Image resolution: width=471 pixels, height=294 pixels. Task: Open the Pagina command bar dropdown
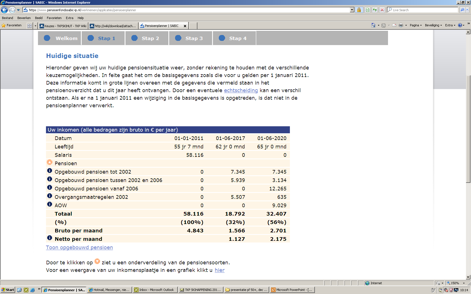click(415, 25)
